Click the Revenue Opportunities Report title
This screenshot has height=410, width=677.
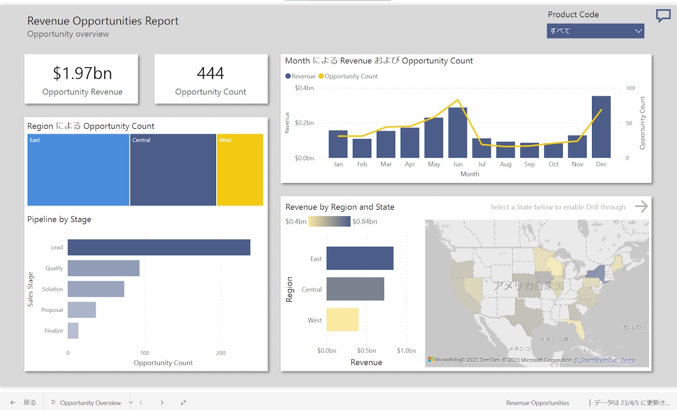103,21
